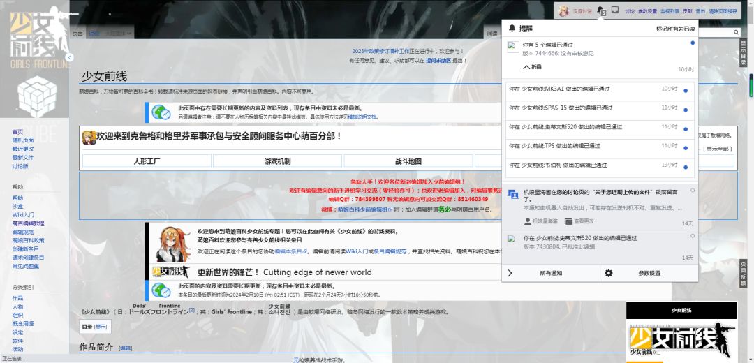Click broken image icon of 7430804 notification
This screenshot has height=363, width=754.
513,240
